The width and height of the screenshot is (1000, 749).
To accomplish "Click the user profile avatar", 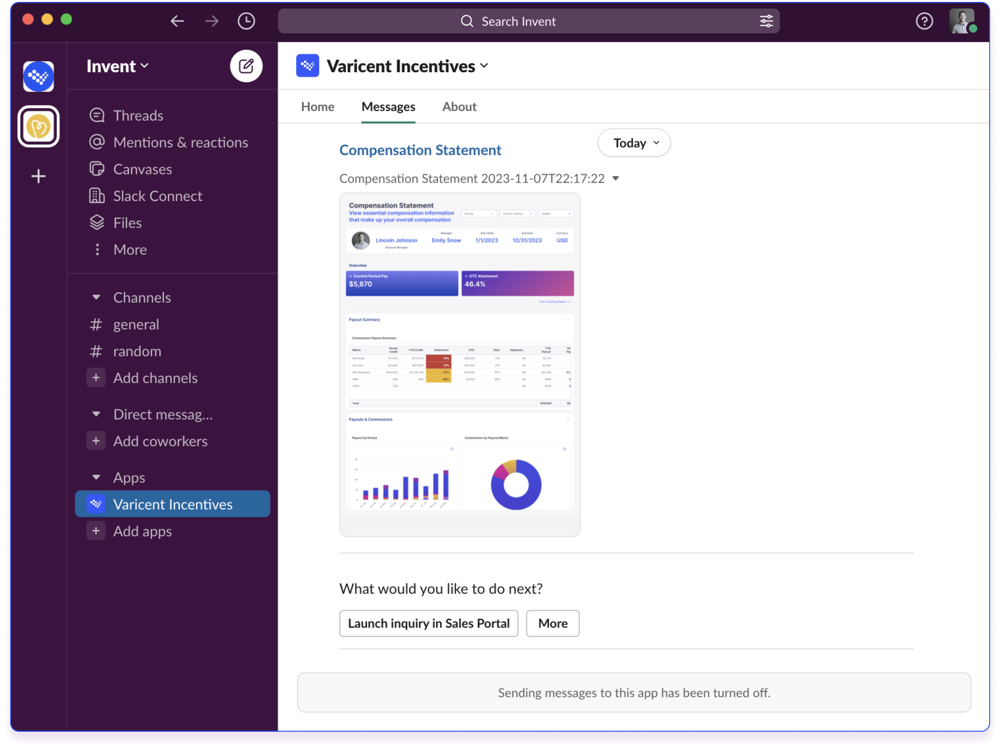I will point(962,21).
